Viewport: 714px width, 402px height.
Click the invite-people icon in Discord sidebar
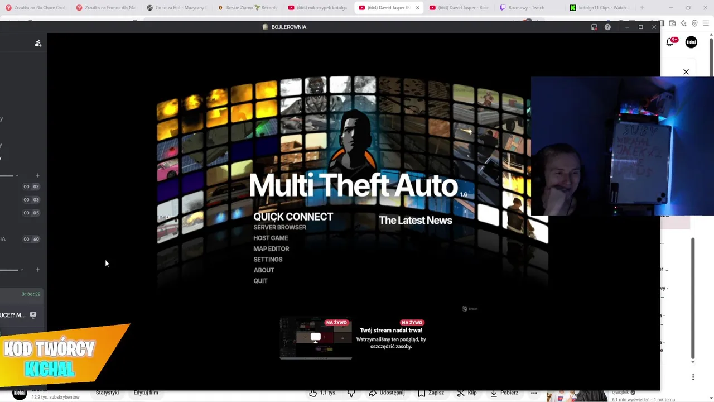pyautogui.click(x=38, y=43)
